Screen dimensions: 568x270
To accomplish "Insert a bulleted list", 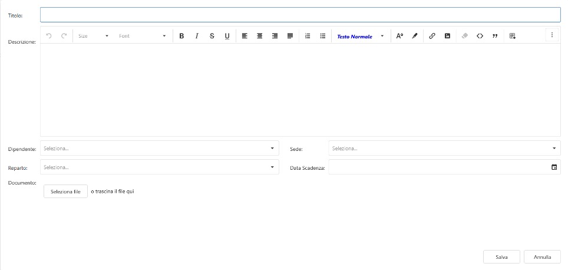I will [x=323, y=36].
